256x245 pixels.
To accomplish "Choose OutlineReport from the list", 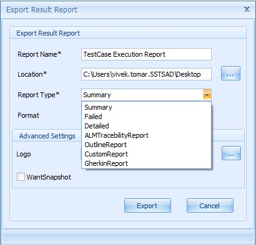I will click(x=146, y=145).
